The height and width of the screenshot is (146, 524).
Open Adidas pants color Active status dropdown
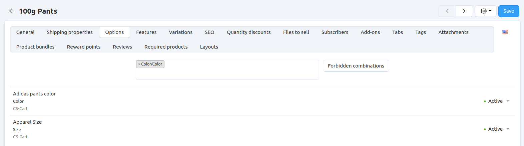[x=496, y=101]
